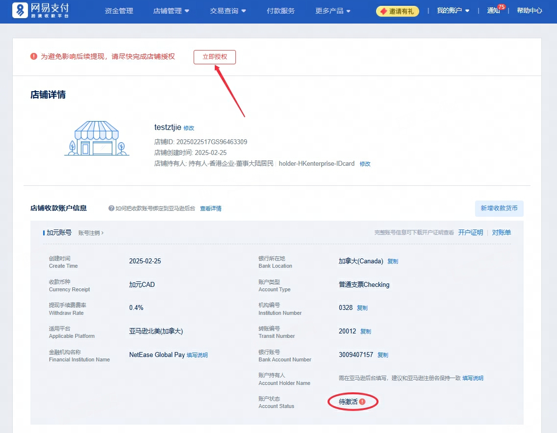Screen dimensions: 557x433
Task: Open the 开户证明 link
Action: (470, 232)
